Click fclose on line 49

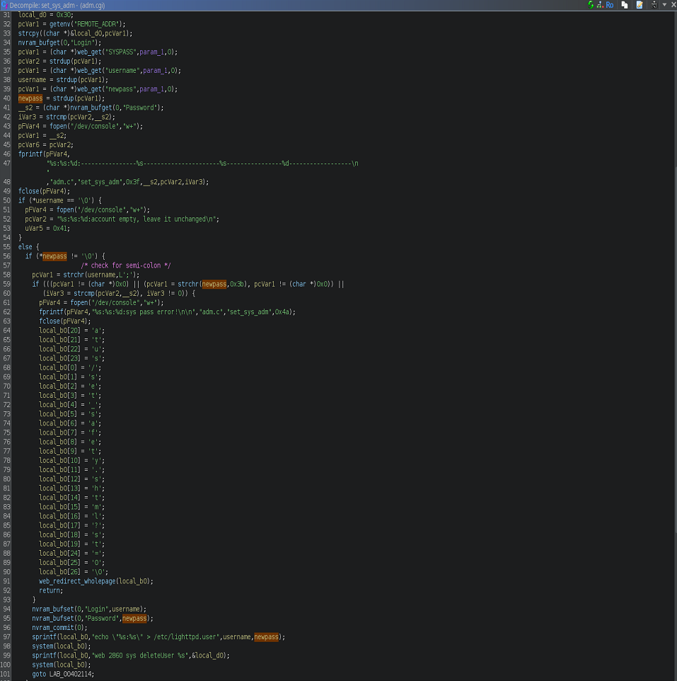(x=28, y=191)
